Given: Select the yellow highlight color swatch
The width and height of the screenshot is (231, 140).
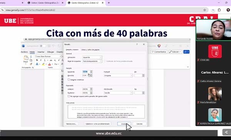Looking at the screenshot, I should (x=44, y=64).
